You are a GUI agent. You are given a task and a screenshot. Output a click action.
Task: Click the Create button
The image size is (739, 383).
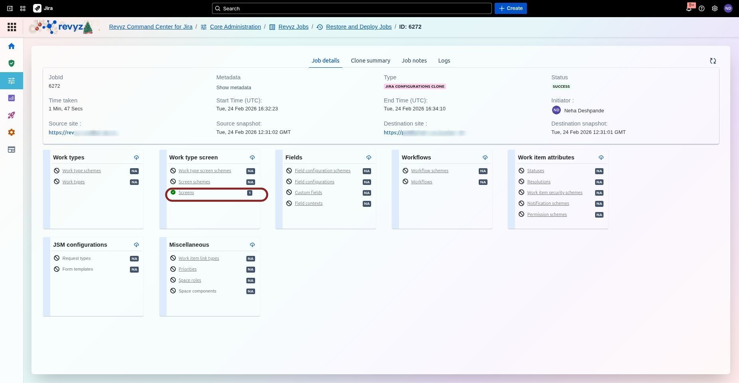point(511,8)
